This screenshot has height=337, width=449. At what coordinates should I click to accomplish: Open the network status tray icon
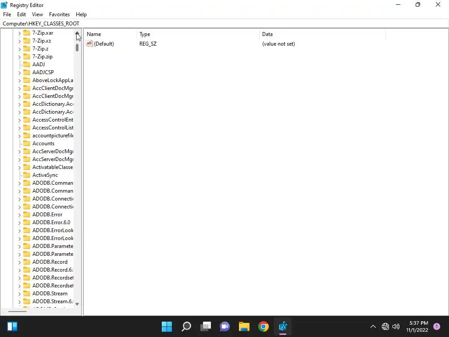[385, 326]
